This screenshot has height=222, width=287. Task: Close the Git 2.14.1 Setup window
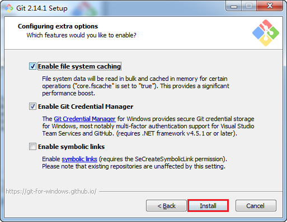(x=270, y=6)
